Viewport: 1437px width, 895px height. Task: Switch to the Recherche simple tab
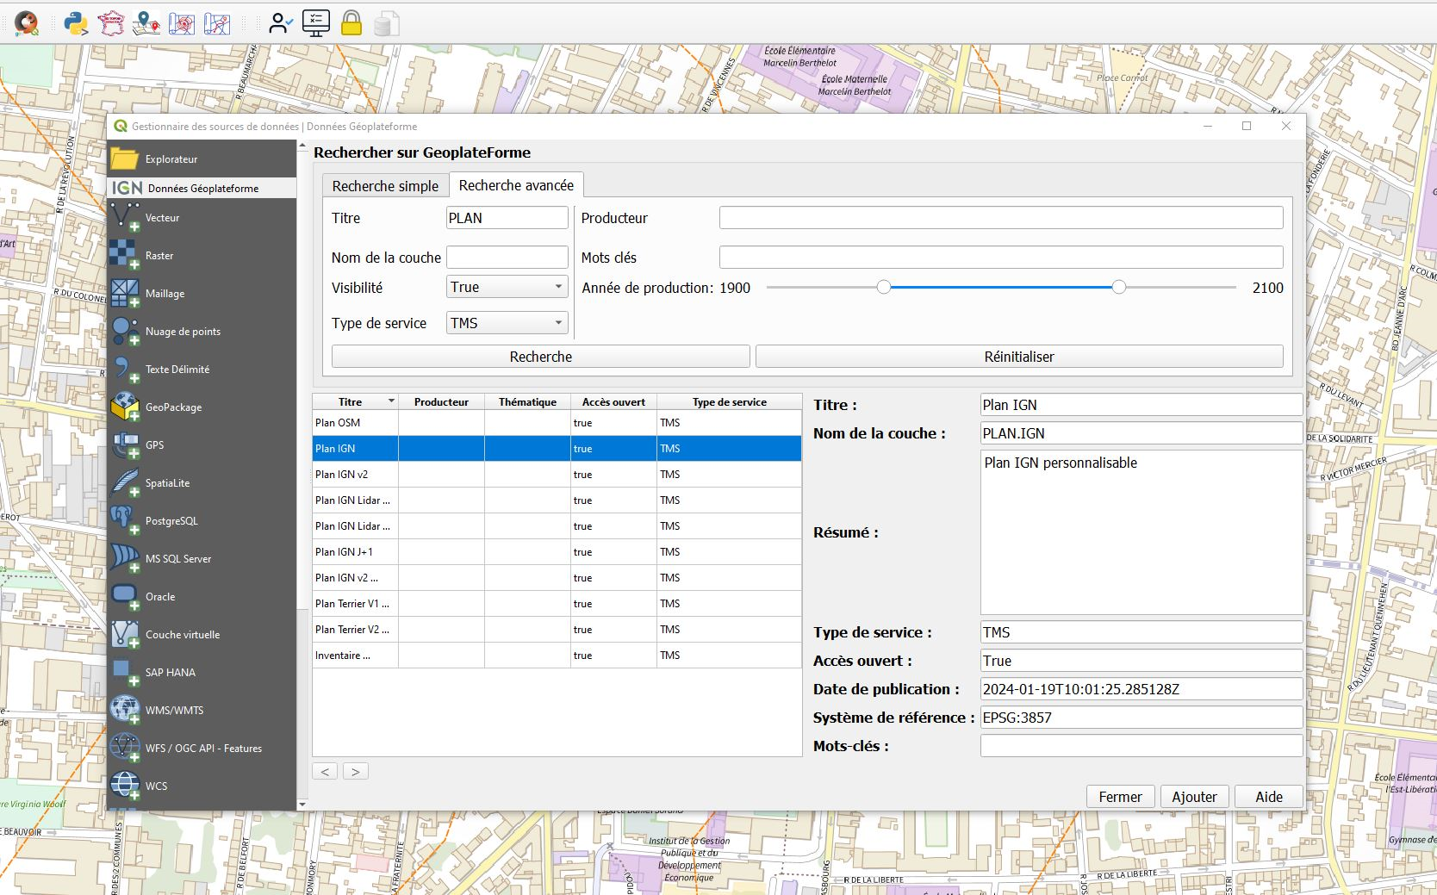[385, 186]
